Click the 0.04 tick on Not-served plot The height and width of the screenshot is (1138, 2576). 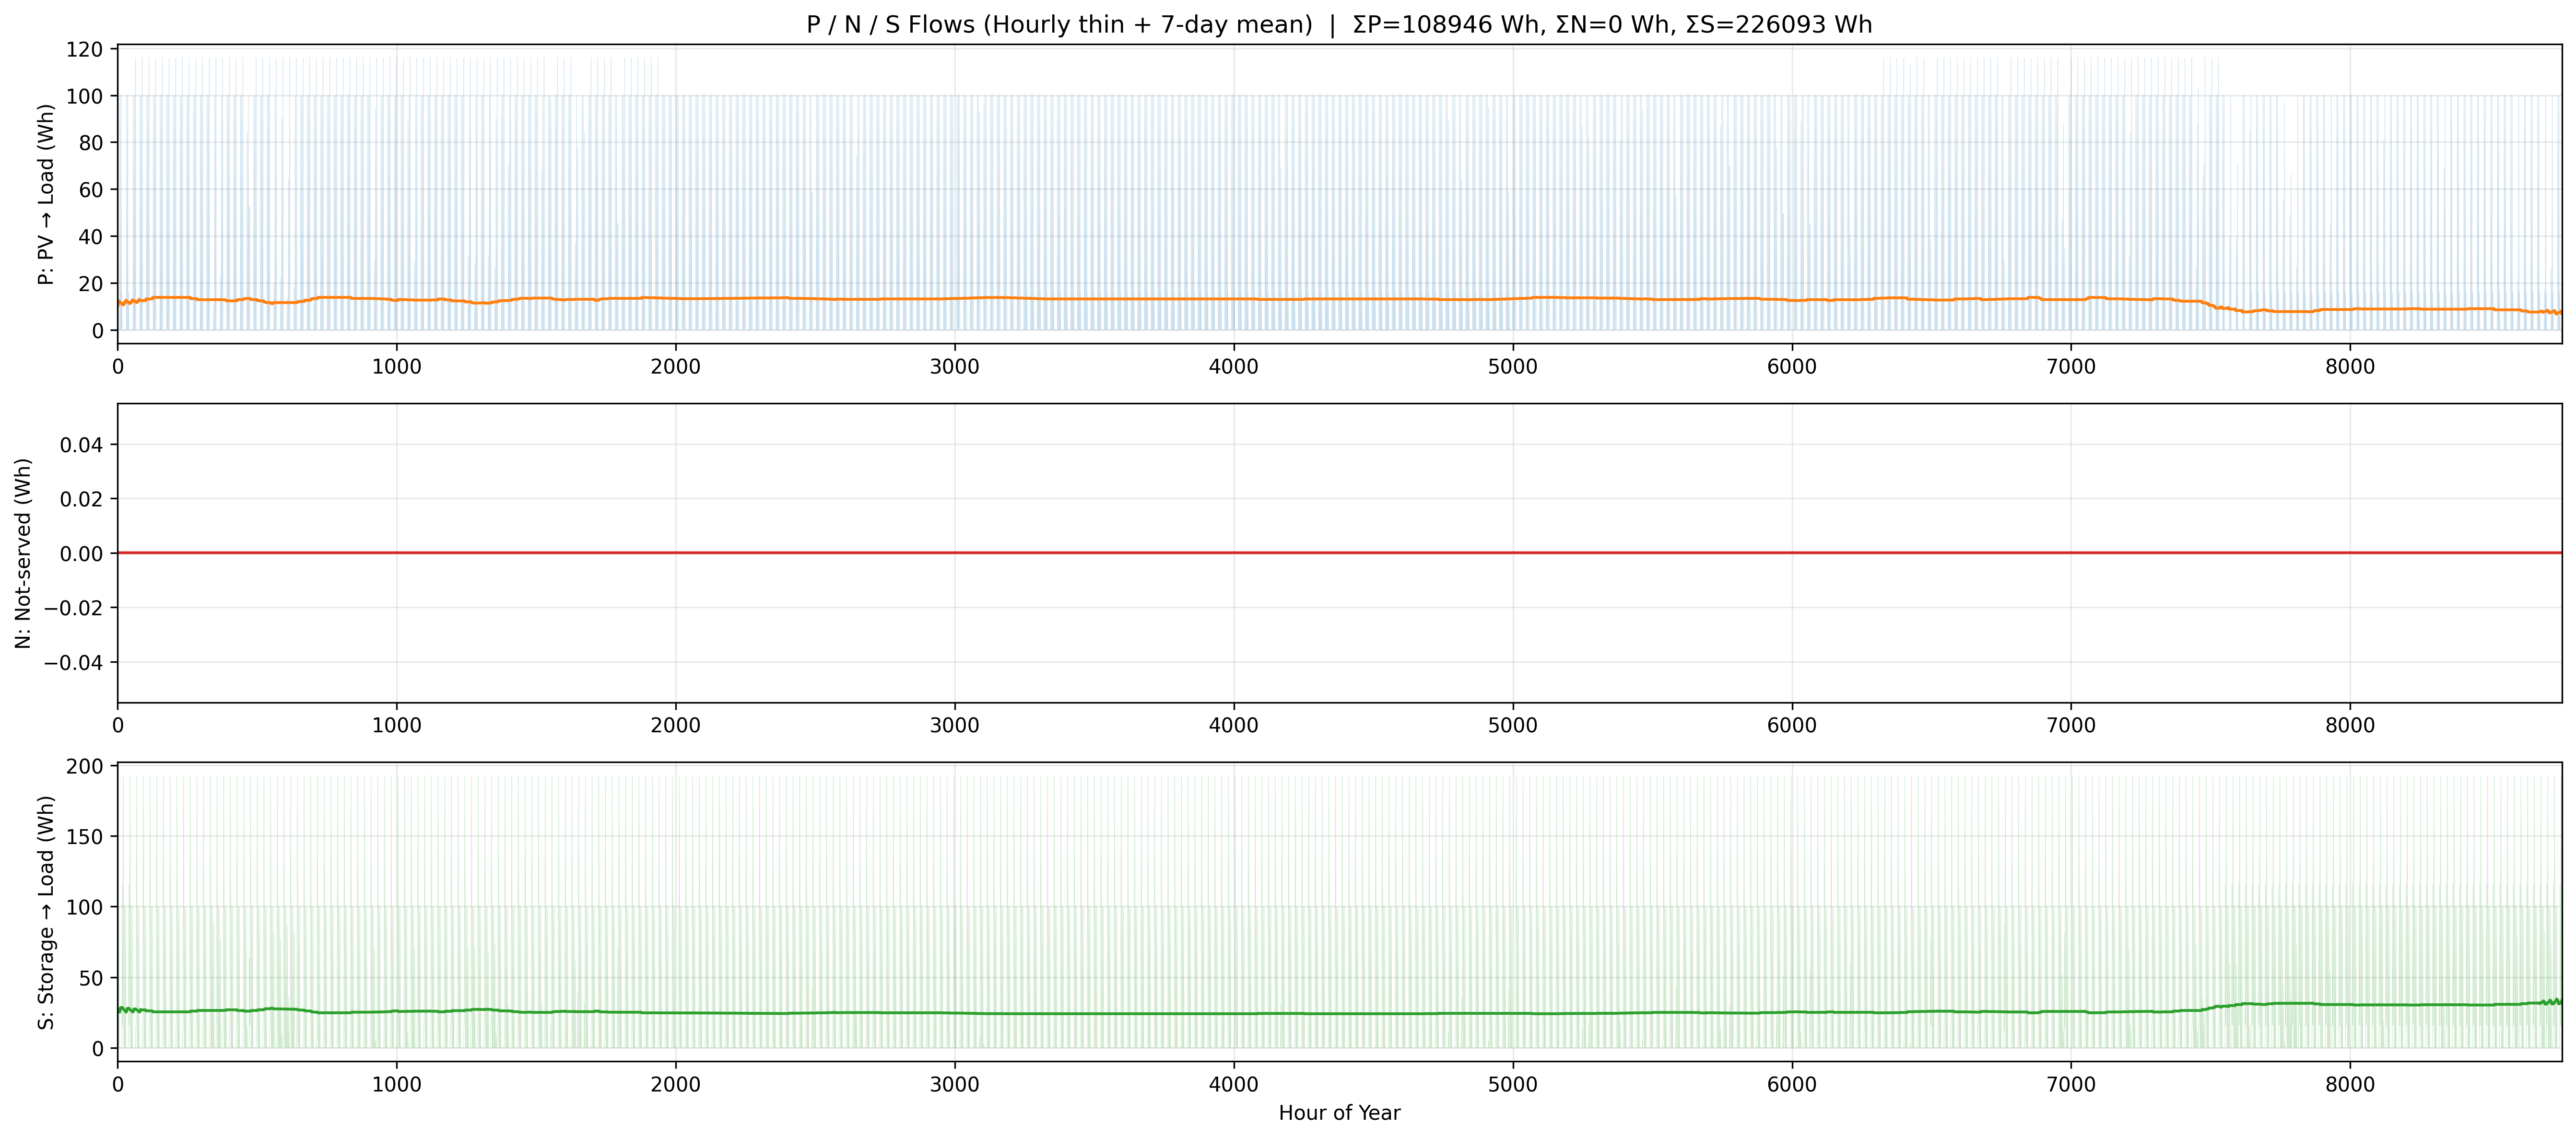tap(82, 444)
